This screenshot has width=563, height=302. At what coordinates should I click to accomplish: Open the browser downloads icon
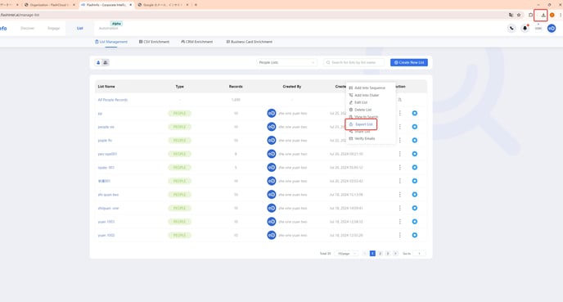click(543, 15)
